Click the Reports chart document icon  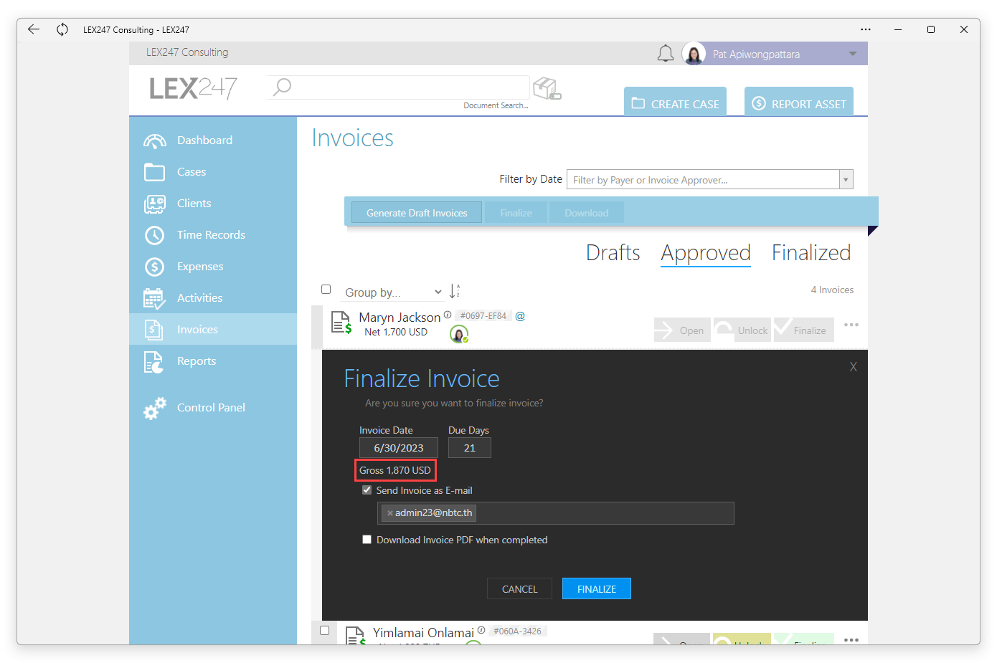[153, 362]
